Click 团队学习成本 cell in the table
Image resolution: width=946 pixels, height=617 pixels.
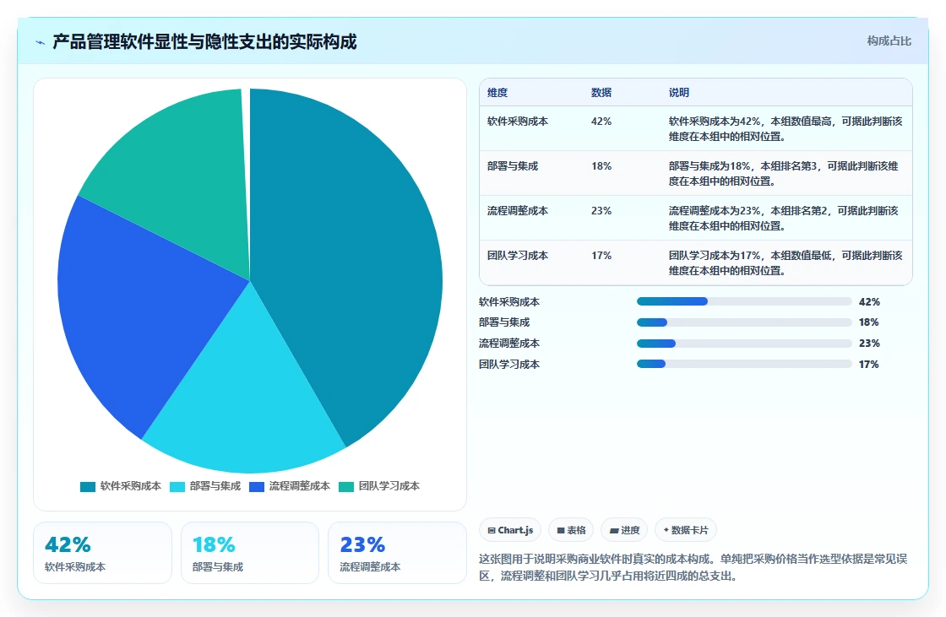tap(518, 255)
